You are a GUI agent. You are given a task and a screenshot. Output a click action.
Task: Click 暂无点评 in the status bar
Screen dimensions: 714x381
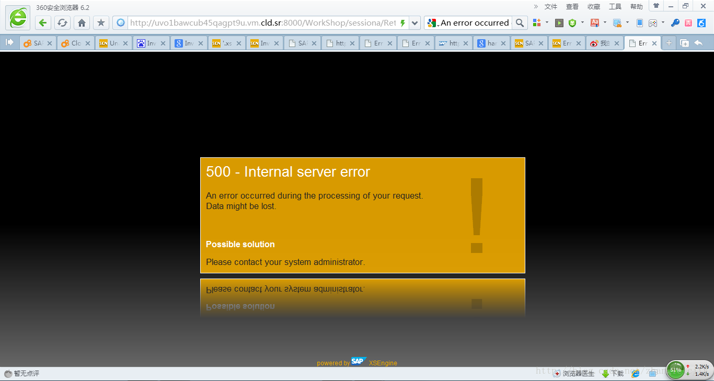pyautogui.click(x=22, y=373)
